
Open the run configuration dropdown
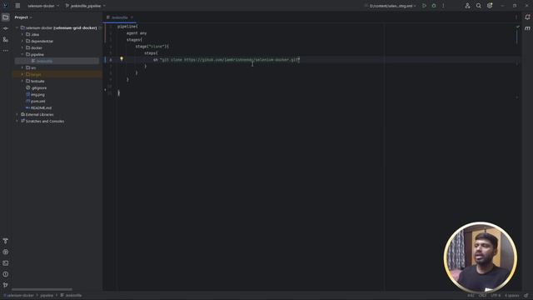(391, 6)
